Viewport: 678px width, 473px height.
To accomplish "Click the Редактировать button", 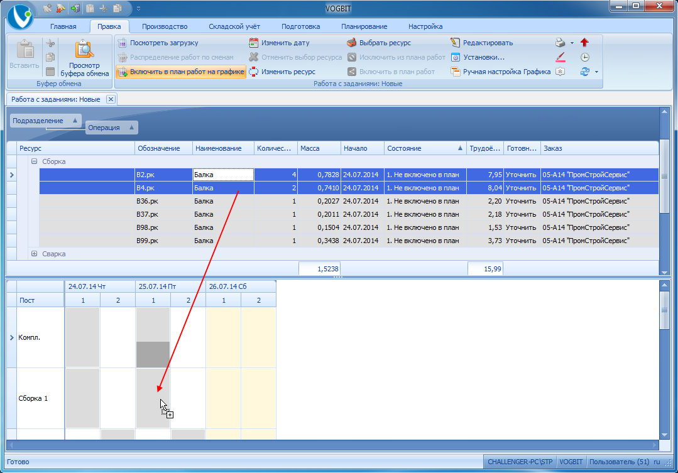I will coord(482,43).
